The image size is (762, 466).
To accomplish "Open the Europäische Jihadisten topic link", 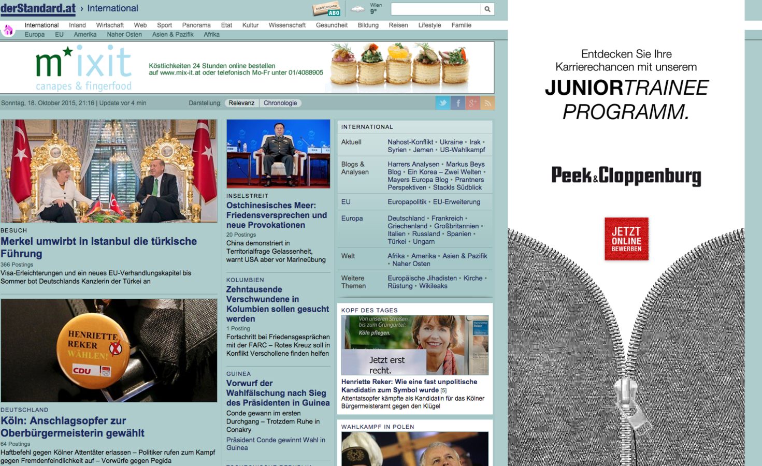I will point(422,278).
